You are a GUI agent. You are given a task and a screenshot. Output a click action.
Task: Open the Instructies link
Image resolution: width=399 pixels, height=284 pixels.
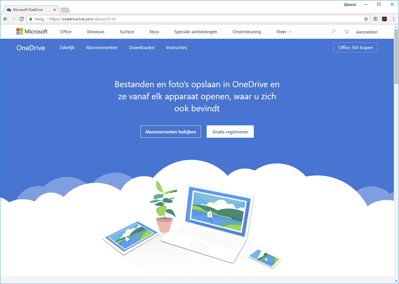coord(177,48)
